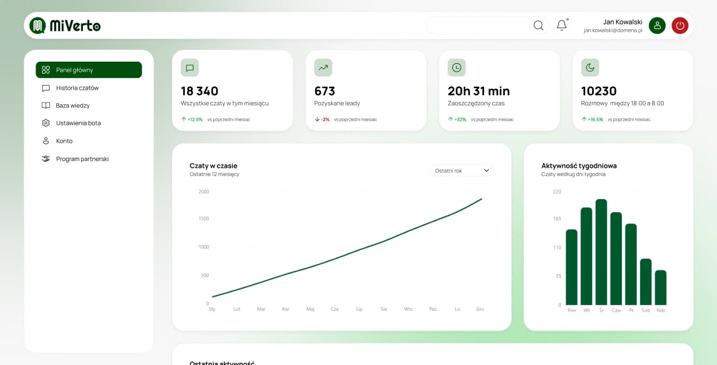Click the Jan Kowalski user name
Image resolution: width=717 pixels, height=365 pixels.
[x=622, y=22]
